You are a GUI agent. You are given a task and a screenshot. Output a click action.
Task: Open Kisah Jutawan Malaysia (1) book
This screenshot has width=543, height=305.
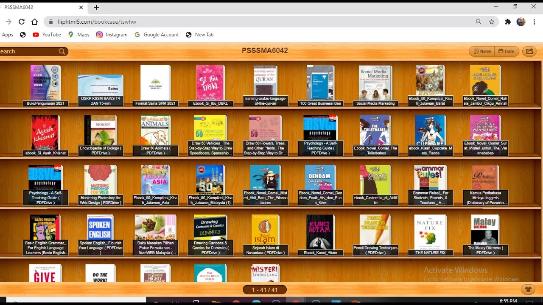(x=210, y=185)
